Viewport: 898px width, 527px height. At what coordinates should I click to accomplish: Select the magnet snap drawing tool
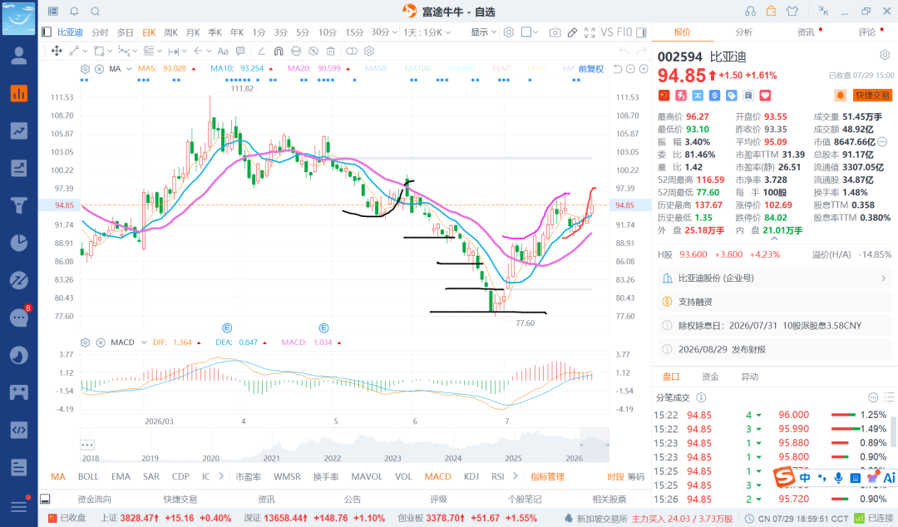coord(279,51)
